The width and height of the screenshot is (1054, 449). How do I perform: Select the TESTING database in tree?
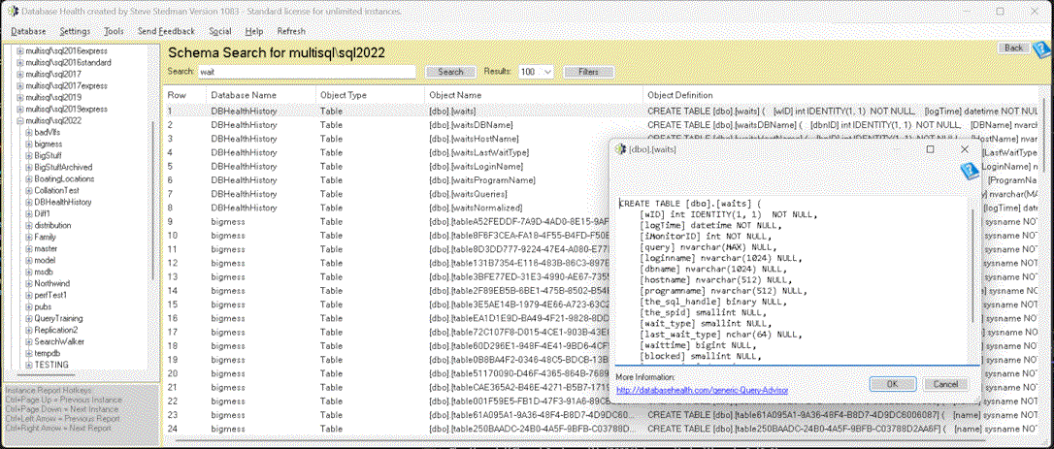pos(51,365)
